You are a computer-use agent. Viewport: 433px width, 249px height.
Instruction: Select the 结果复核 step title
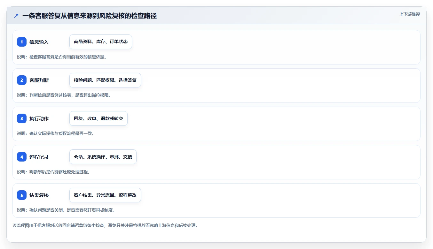[39, 195]
